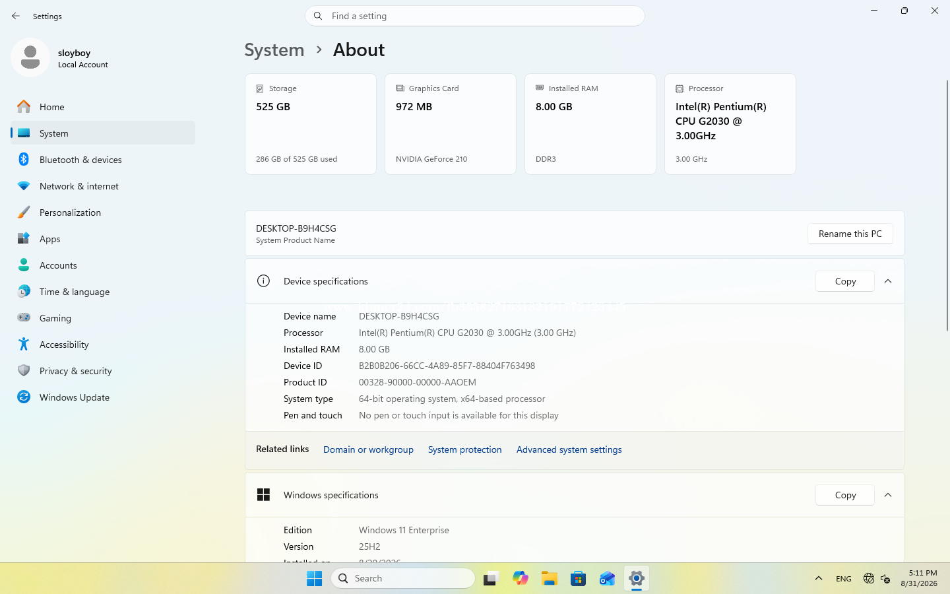Click the ENG language indicator
This screenshot has width=950, height=594.
click(x=844, y=578)
